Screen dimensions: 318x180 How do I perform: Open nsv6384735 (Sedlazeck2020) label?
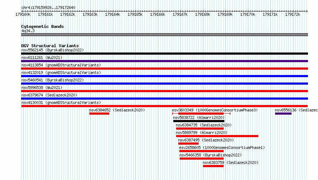coord(204,125)
